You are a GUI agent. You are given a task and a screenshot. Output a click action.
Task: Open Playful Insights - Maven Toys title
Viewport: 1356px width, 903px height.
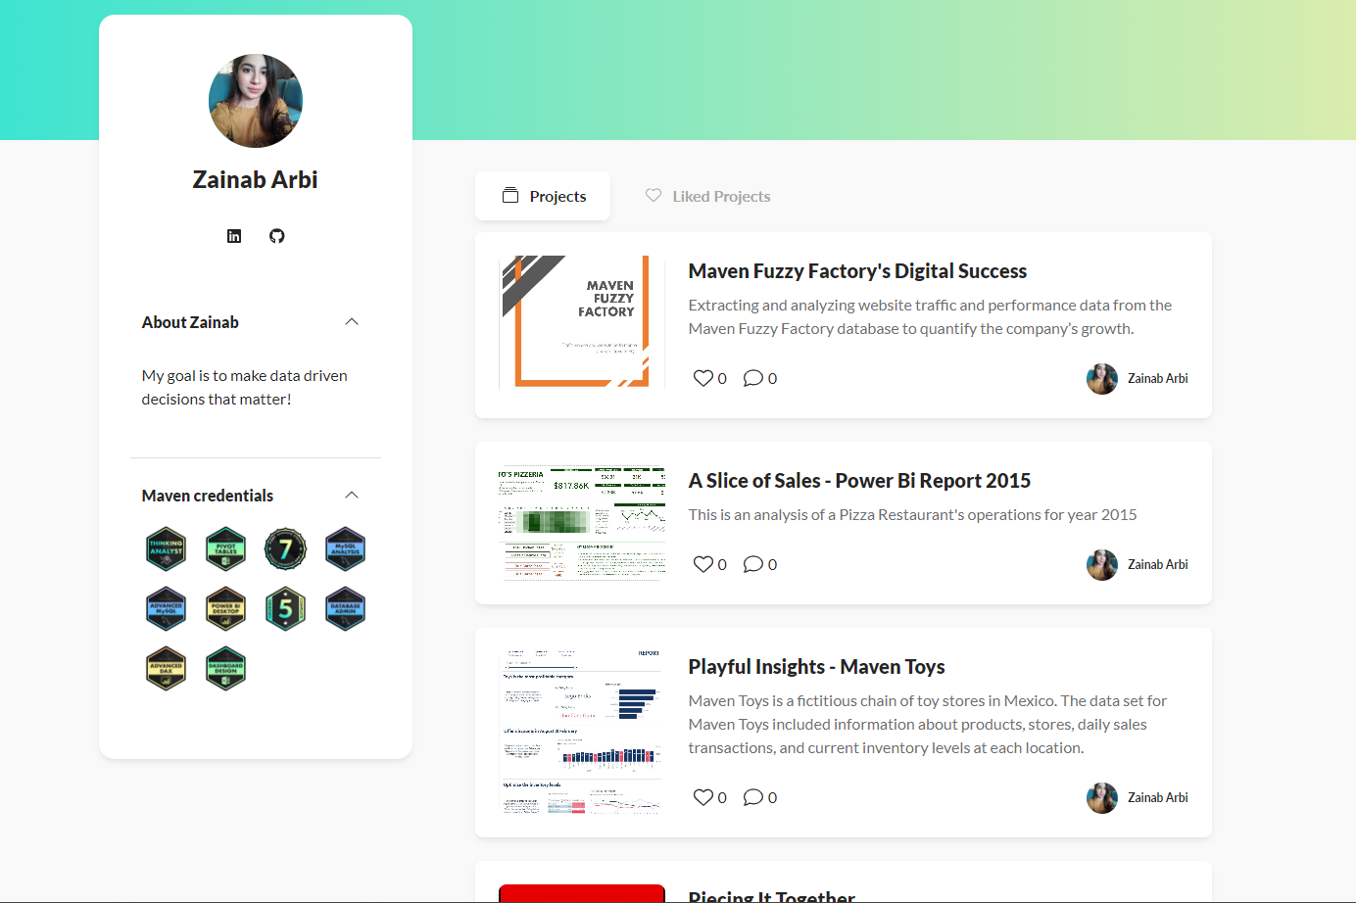tap(816, 667)
